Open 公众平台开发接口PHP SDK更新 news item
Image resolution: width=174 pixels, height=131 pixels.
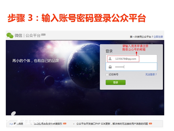[112, 124]
